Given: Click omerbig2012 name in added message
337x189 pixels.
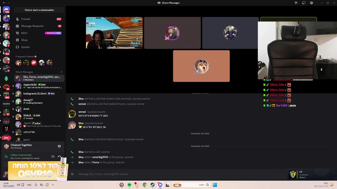Looking at the screenshot, I should pyautogui.click(x=100, y=157).
